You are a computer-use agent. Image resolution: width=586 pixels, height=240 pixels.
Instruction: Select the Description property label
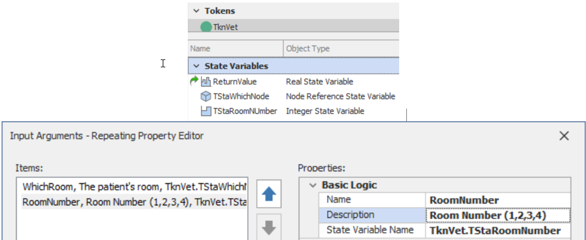click(x=350, y=215)
